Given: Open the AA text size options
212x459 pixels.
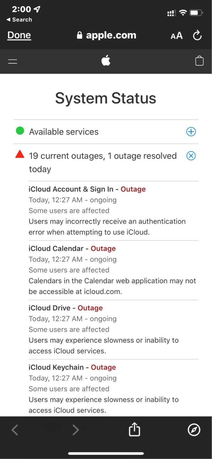Looking at the screenshot, I should click(x=177, y=36).
